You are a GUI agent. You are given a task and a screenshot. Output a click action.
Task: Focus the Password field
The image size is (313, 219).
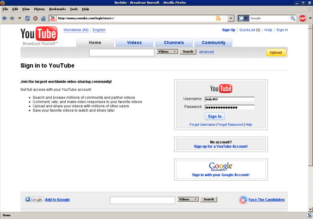230,107
